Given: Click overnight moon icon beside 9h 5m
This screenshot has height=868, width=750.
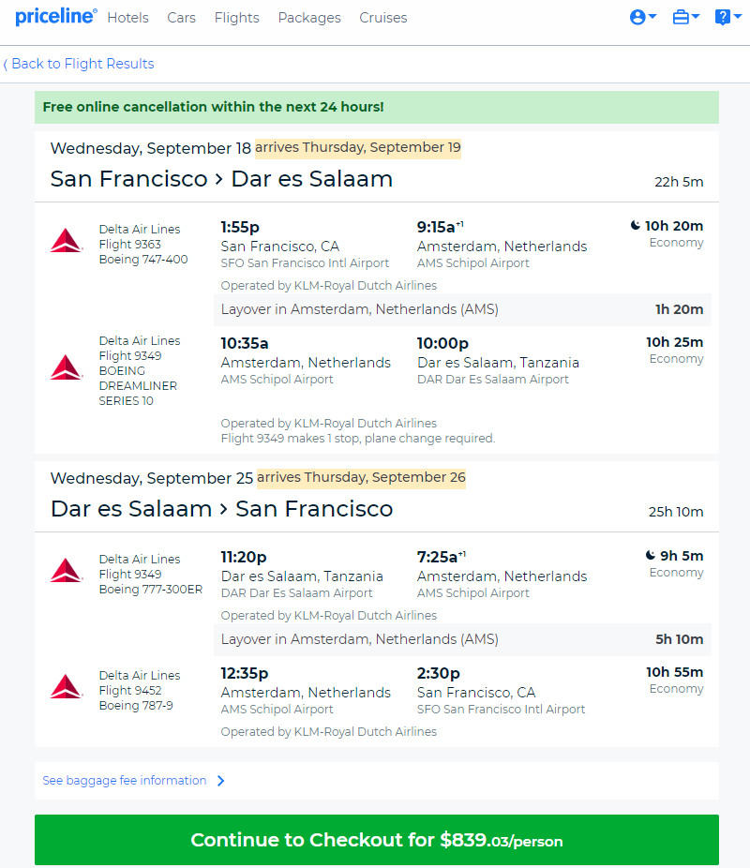Looking at the screenshot, I should [651, 555].
